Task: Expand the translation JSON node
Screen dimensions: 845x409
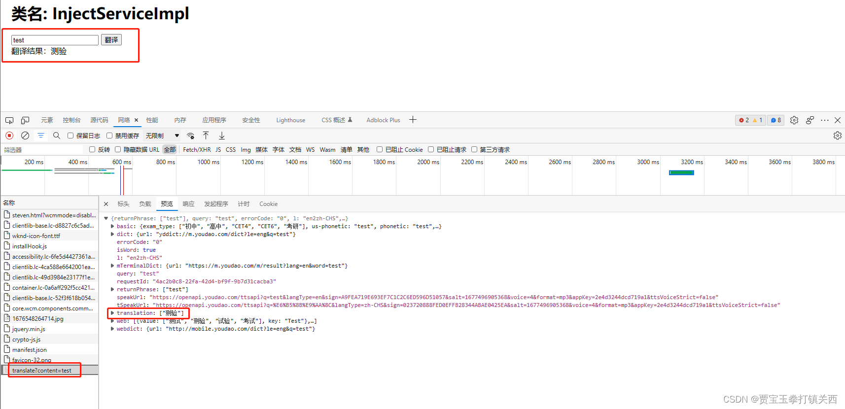Action: point(112,313)
